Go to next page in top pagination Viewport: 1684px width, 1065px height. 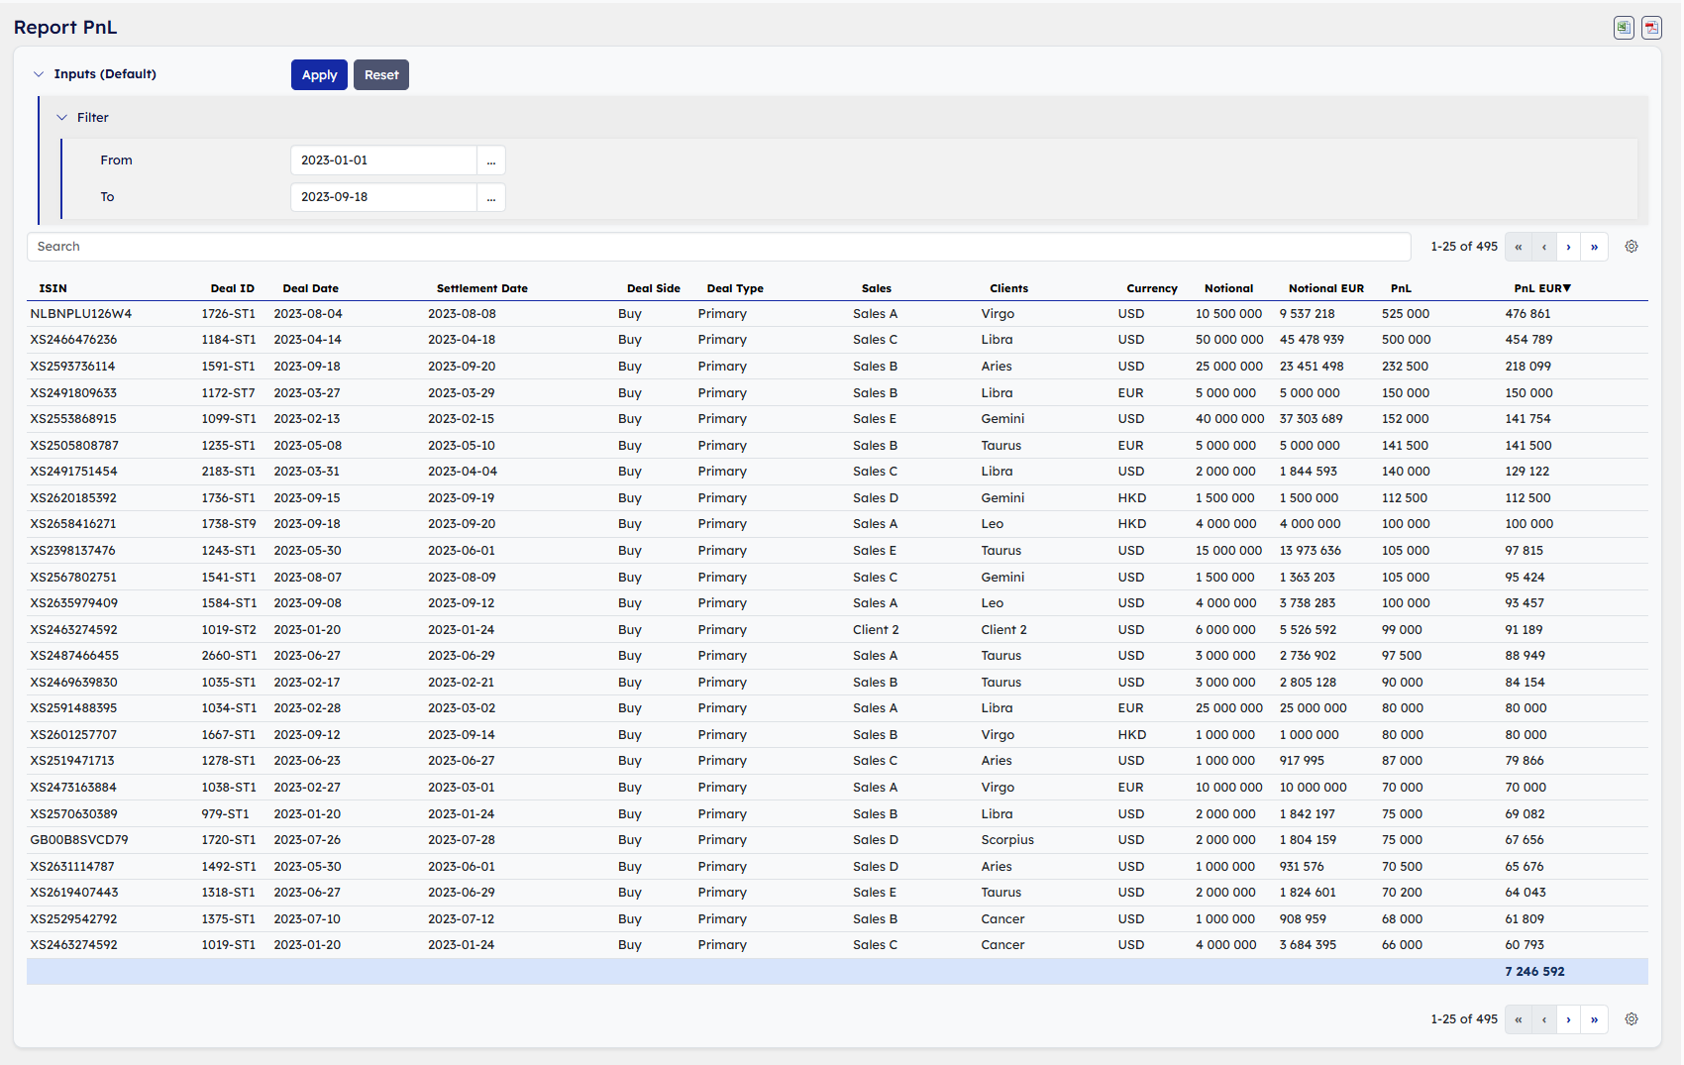point(1568,247)
